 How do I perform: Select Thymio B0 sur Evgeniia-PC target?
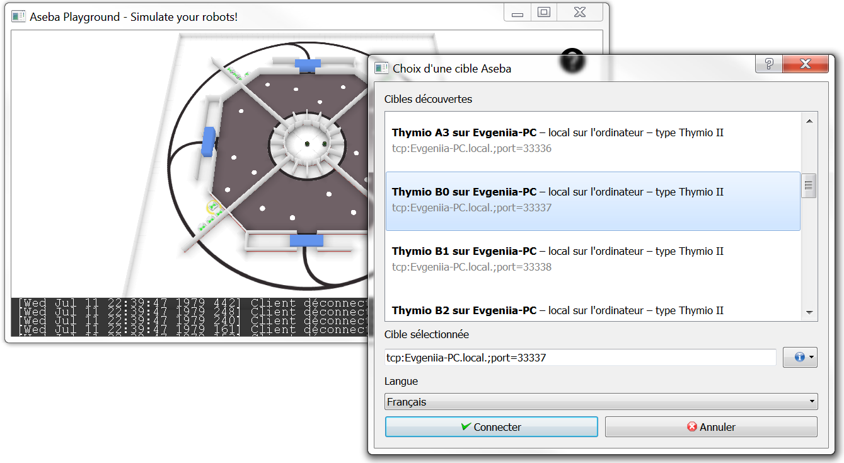(x=593, y=201)
